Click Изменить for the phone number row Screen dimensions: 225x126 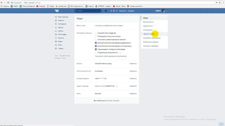pyautogui.click(x=133, y=78)
